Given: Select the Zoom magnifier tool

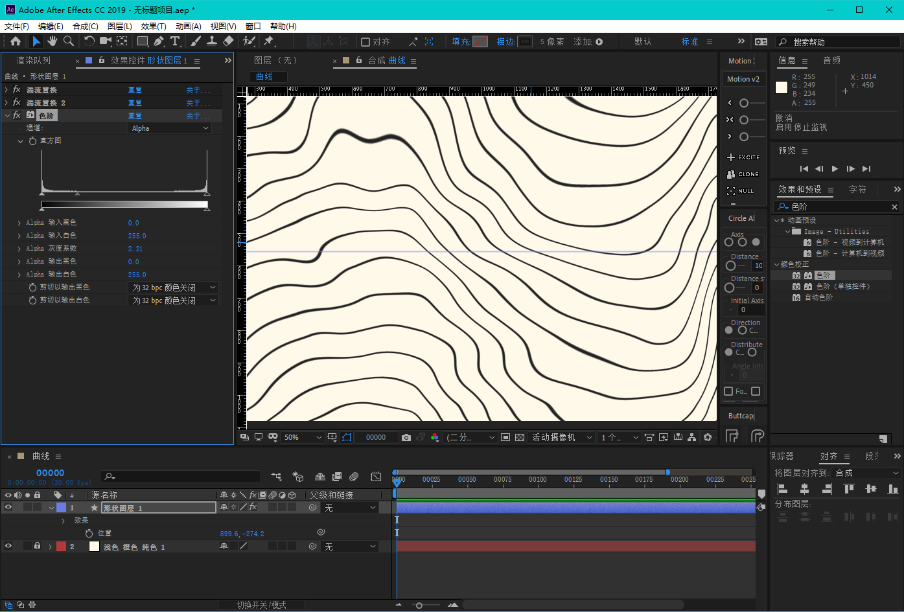Looking at the screenshot, I should point(68,41).
